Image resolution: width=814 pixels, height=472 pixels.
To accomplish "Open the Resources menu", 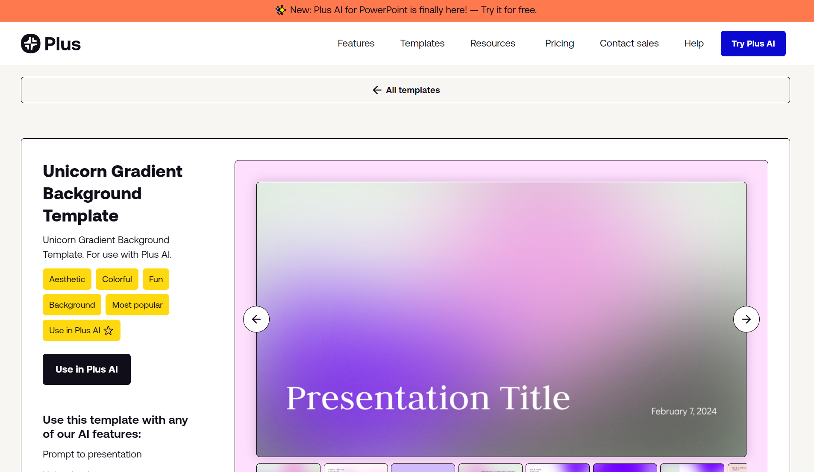I will point(493,44).
